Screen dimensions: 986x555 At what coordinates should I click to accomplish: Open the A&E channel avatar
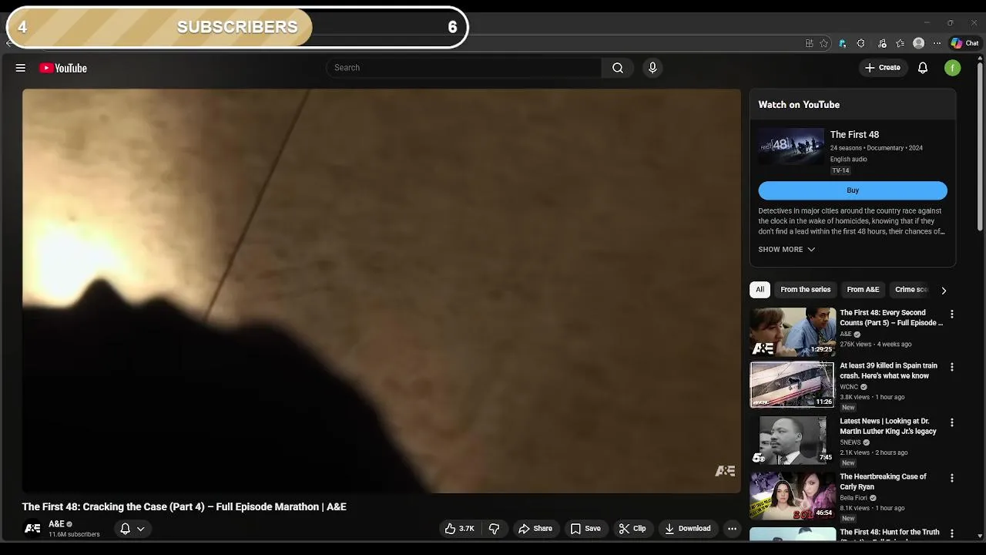click(32, 529)
